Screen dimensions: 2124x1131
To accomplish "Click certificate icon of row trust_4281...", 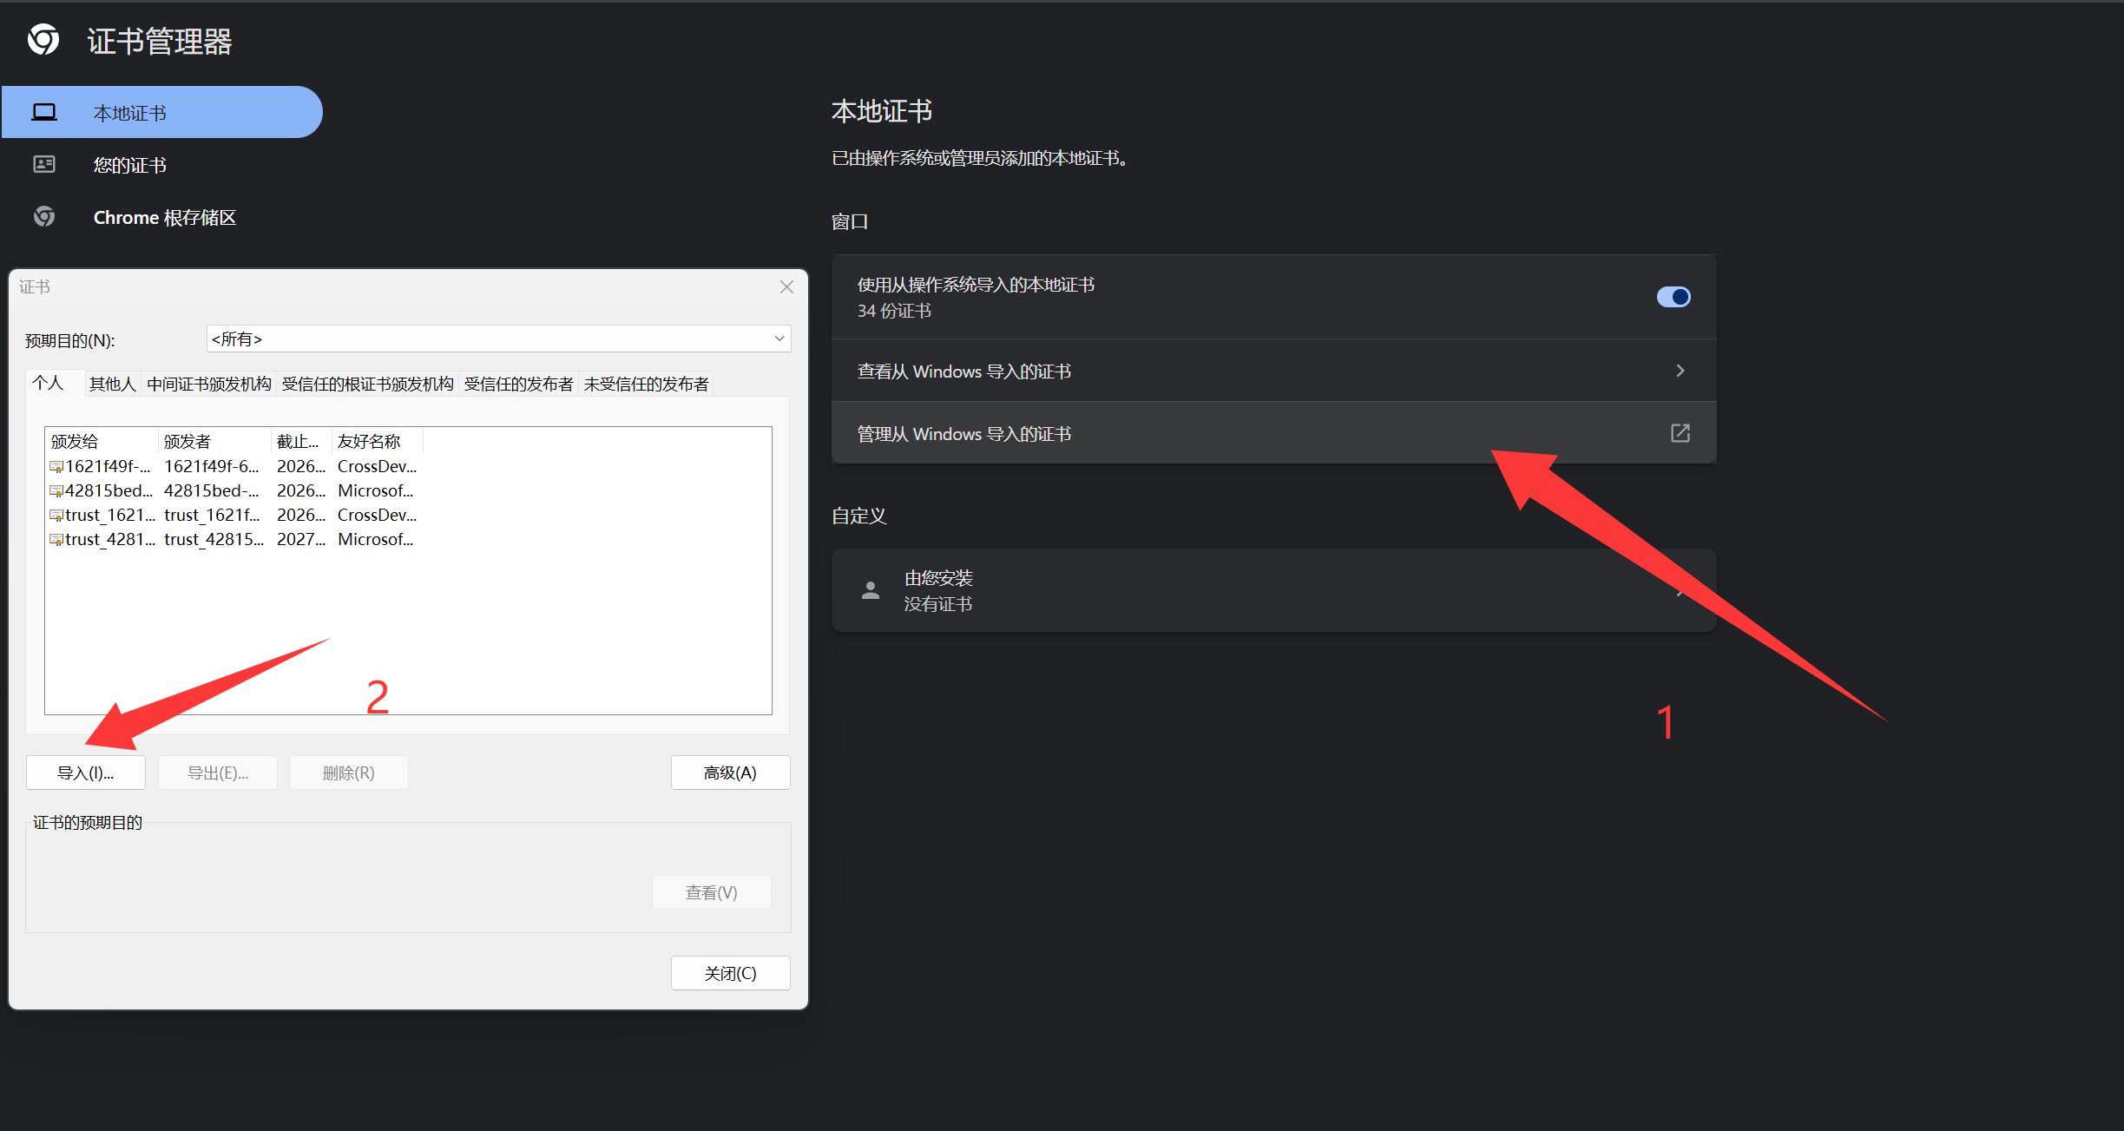I will pyautogui.click(x=56, y=540).
